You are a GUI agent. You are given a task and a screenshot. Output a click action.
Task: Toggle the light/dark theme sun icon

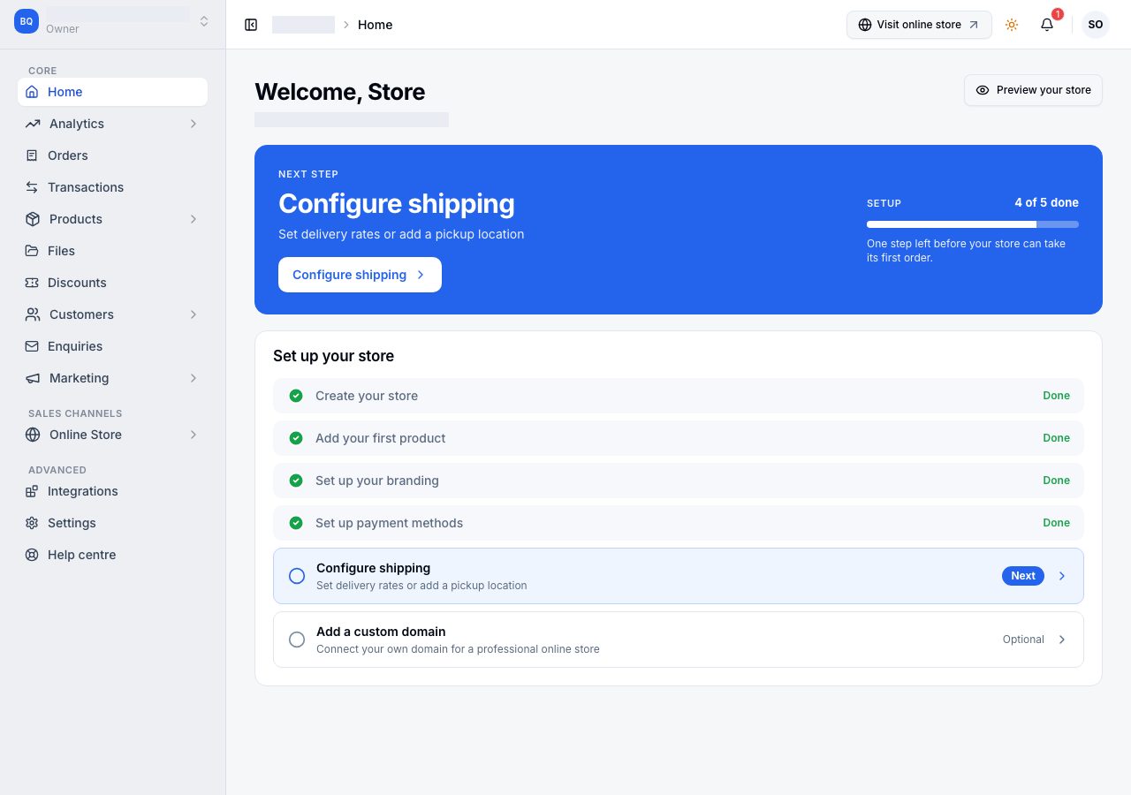point(1012,25)
